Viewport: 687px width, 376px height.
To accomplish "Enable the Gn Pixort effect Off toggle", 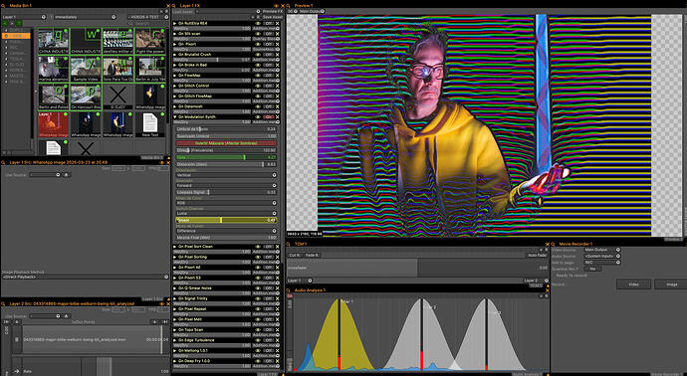I will coord(268,44).
